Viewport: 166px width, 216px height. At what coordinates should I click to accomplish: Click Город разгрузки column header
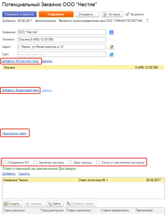tap(52, 210)
